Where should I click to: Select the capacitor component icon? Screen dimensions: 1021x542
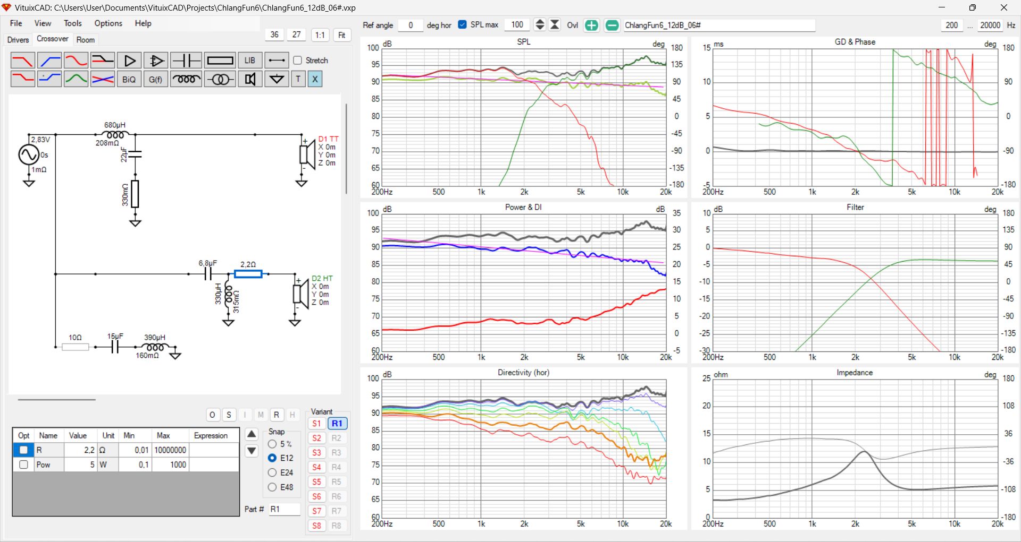point(186,61)
